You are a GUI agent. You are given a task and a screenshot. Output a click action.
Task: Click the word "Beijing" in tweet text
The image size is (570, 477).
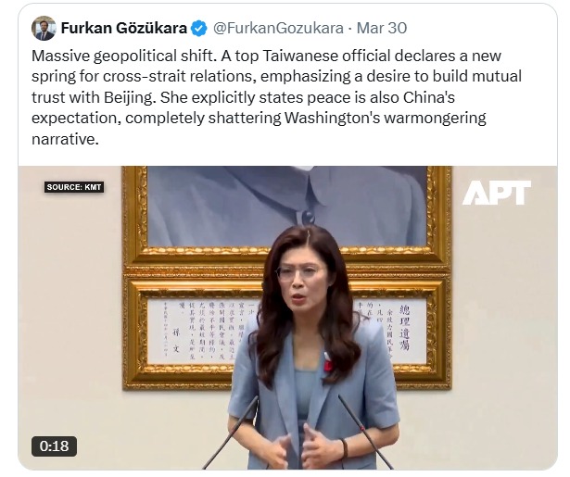tap(129, 98)
